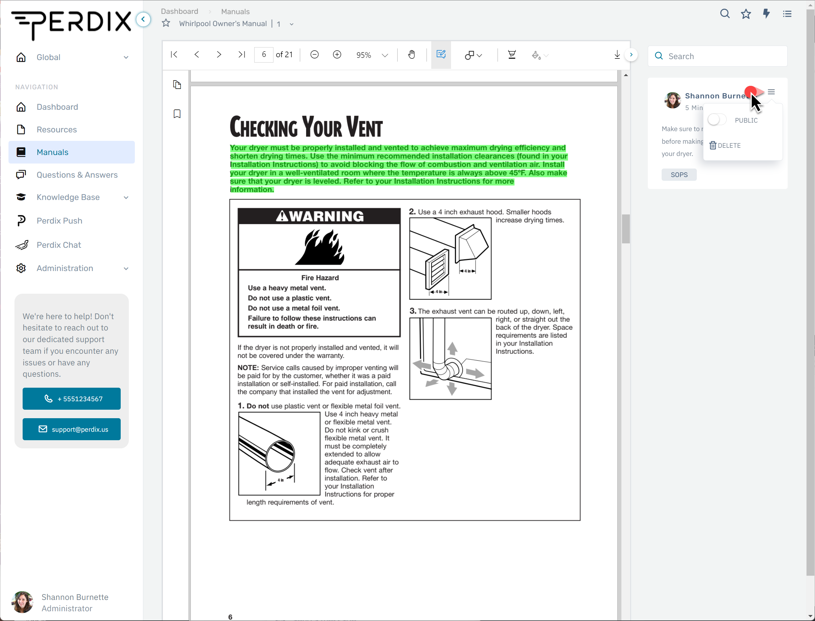Go to next page
Viewport: 815px width, 621px height.
pyautogui.click(x=219, y=55)
